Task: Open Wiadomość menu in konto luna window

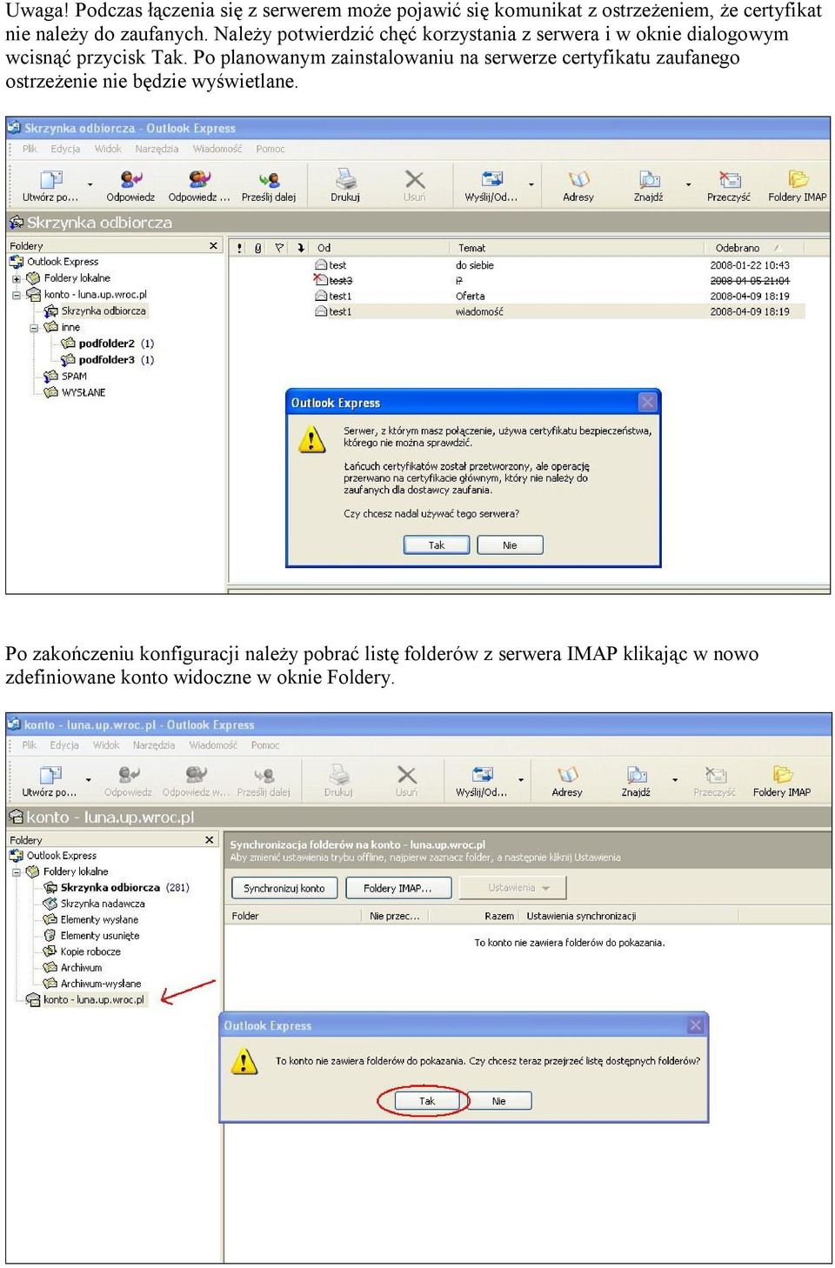Action: [x=213, y=745]
